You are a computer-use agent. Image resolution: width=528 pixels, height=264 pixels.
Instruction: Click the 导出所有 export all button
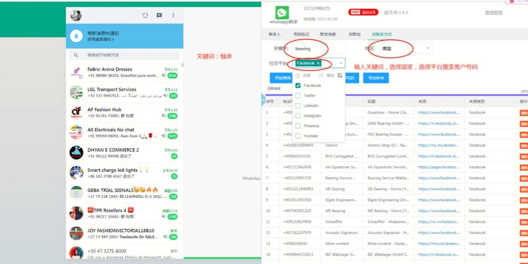[x=376, y=78]
